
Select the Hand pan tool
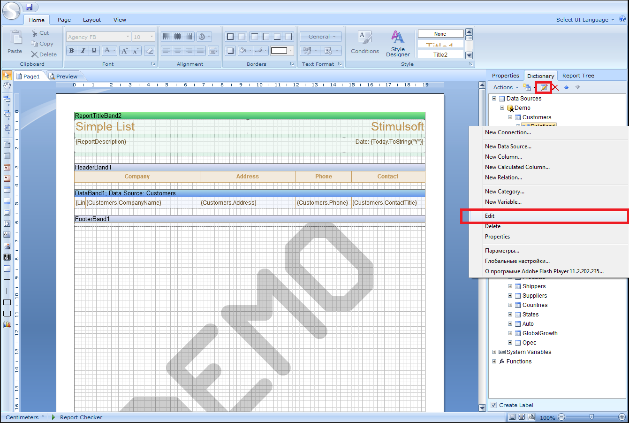(7, 86)
